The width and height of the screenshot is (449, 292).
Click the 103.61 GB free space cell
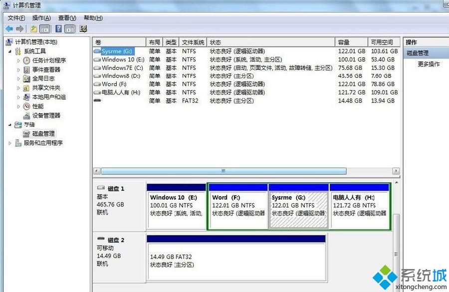pos(384,51)
